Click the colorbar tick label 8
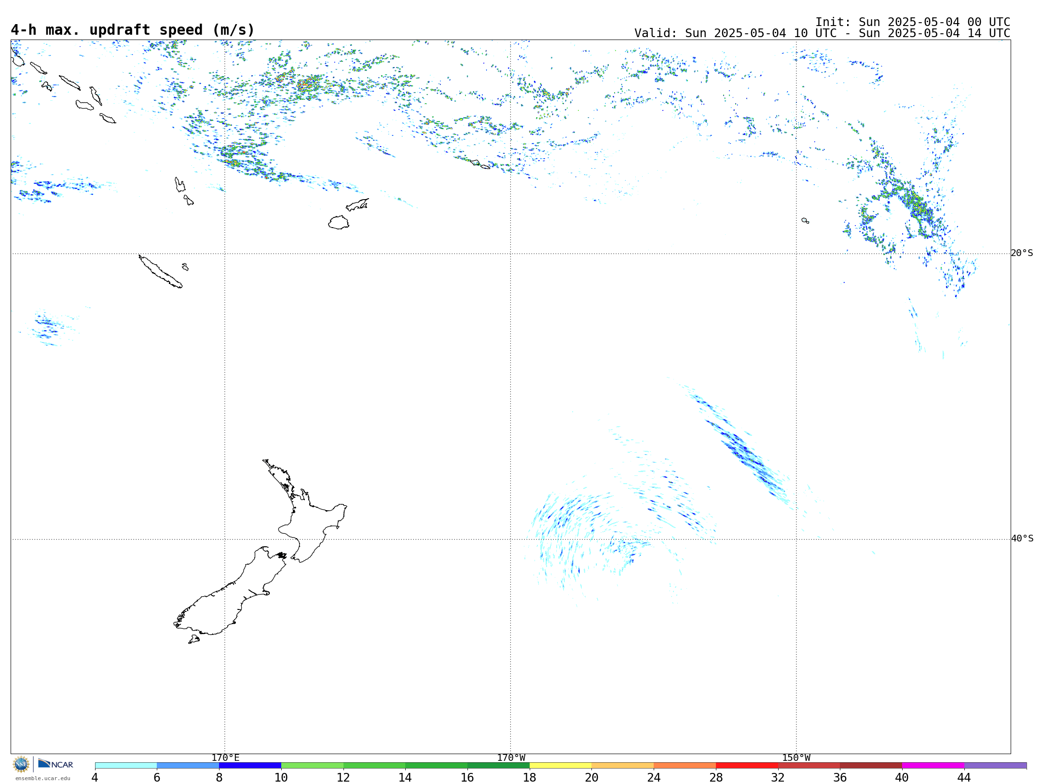The height and width of the screenshot is (784, 1042). pyautogui.click(x=219, y=778)
